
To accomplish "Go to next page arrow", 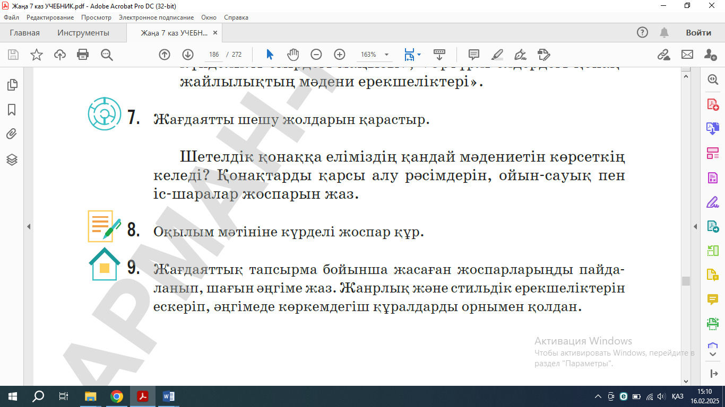I will (x=188, y=55).
